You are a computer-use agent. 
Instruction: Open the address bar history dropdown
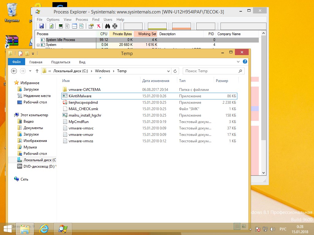tap(168, 71)
